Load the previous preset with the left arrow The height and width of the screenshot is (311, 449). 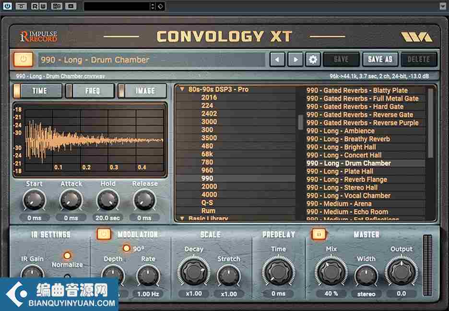point(277,60)
